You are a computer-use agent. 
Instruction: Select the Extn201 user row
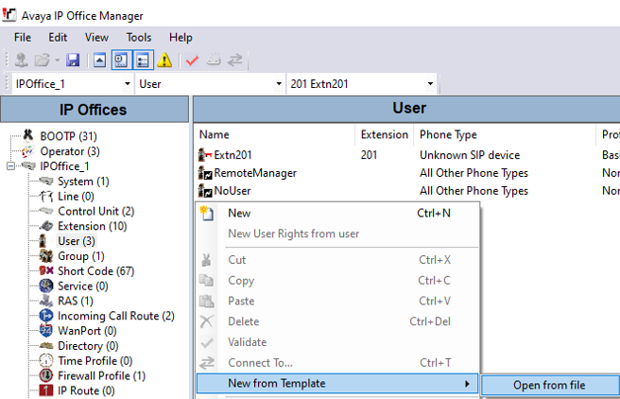[x=407, y=155]
